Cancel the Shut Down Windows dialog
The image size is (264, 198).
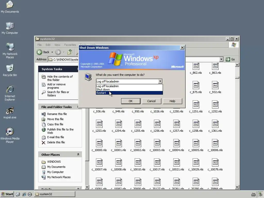(151, 101)
